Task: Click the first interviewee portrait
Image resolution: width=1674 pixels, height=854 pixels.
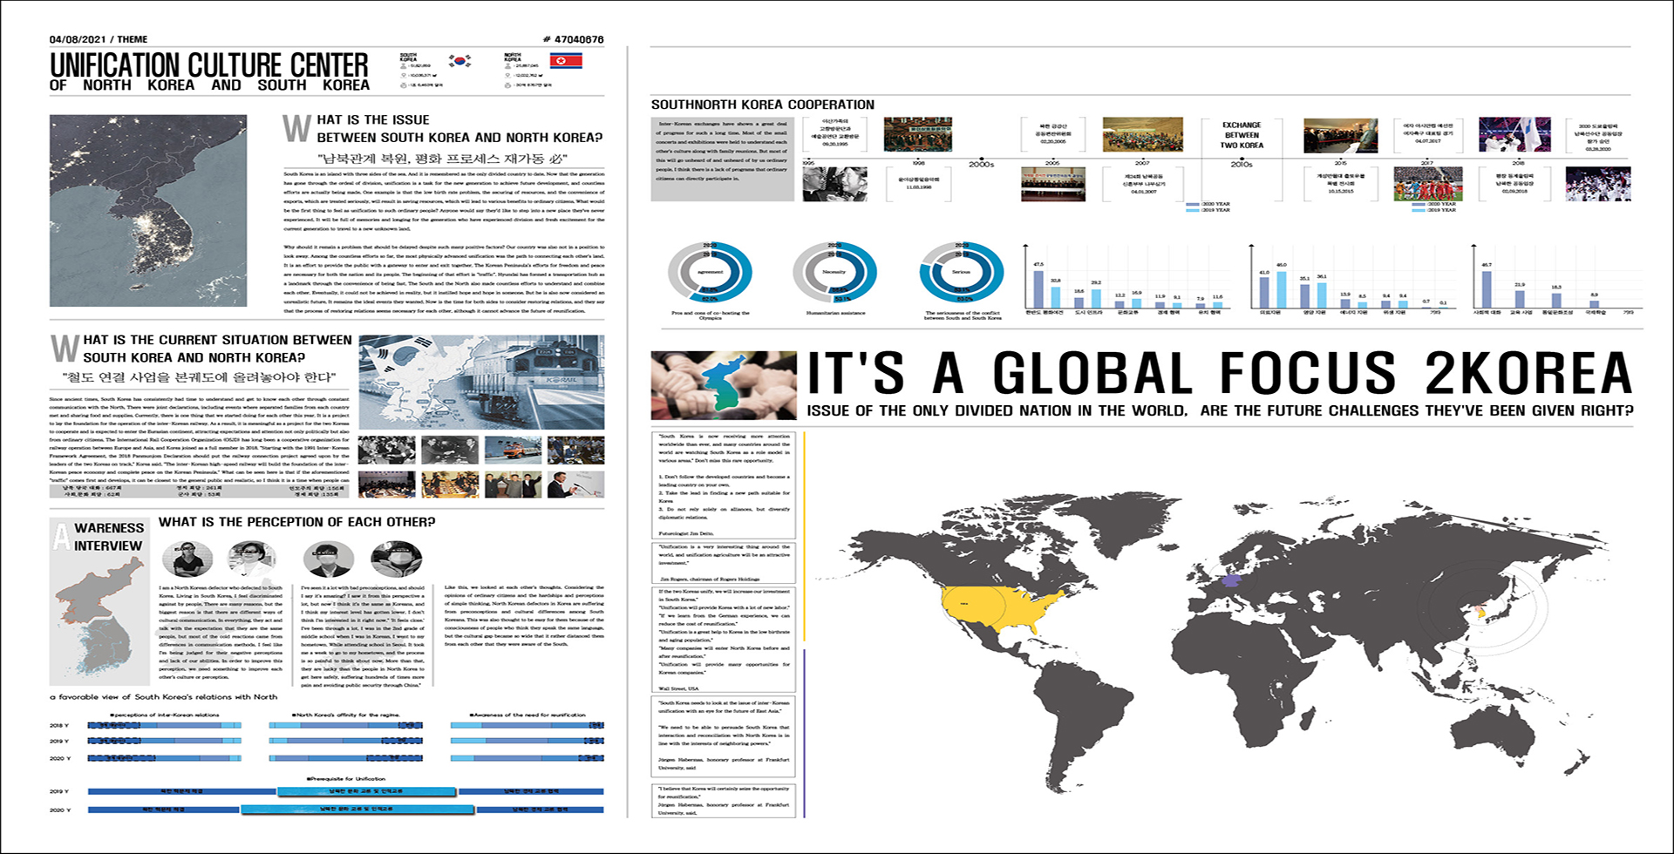Action: coord(187,559)
